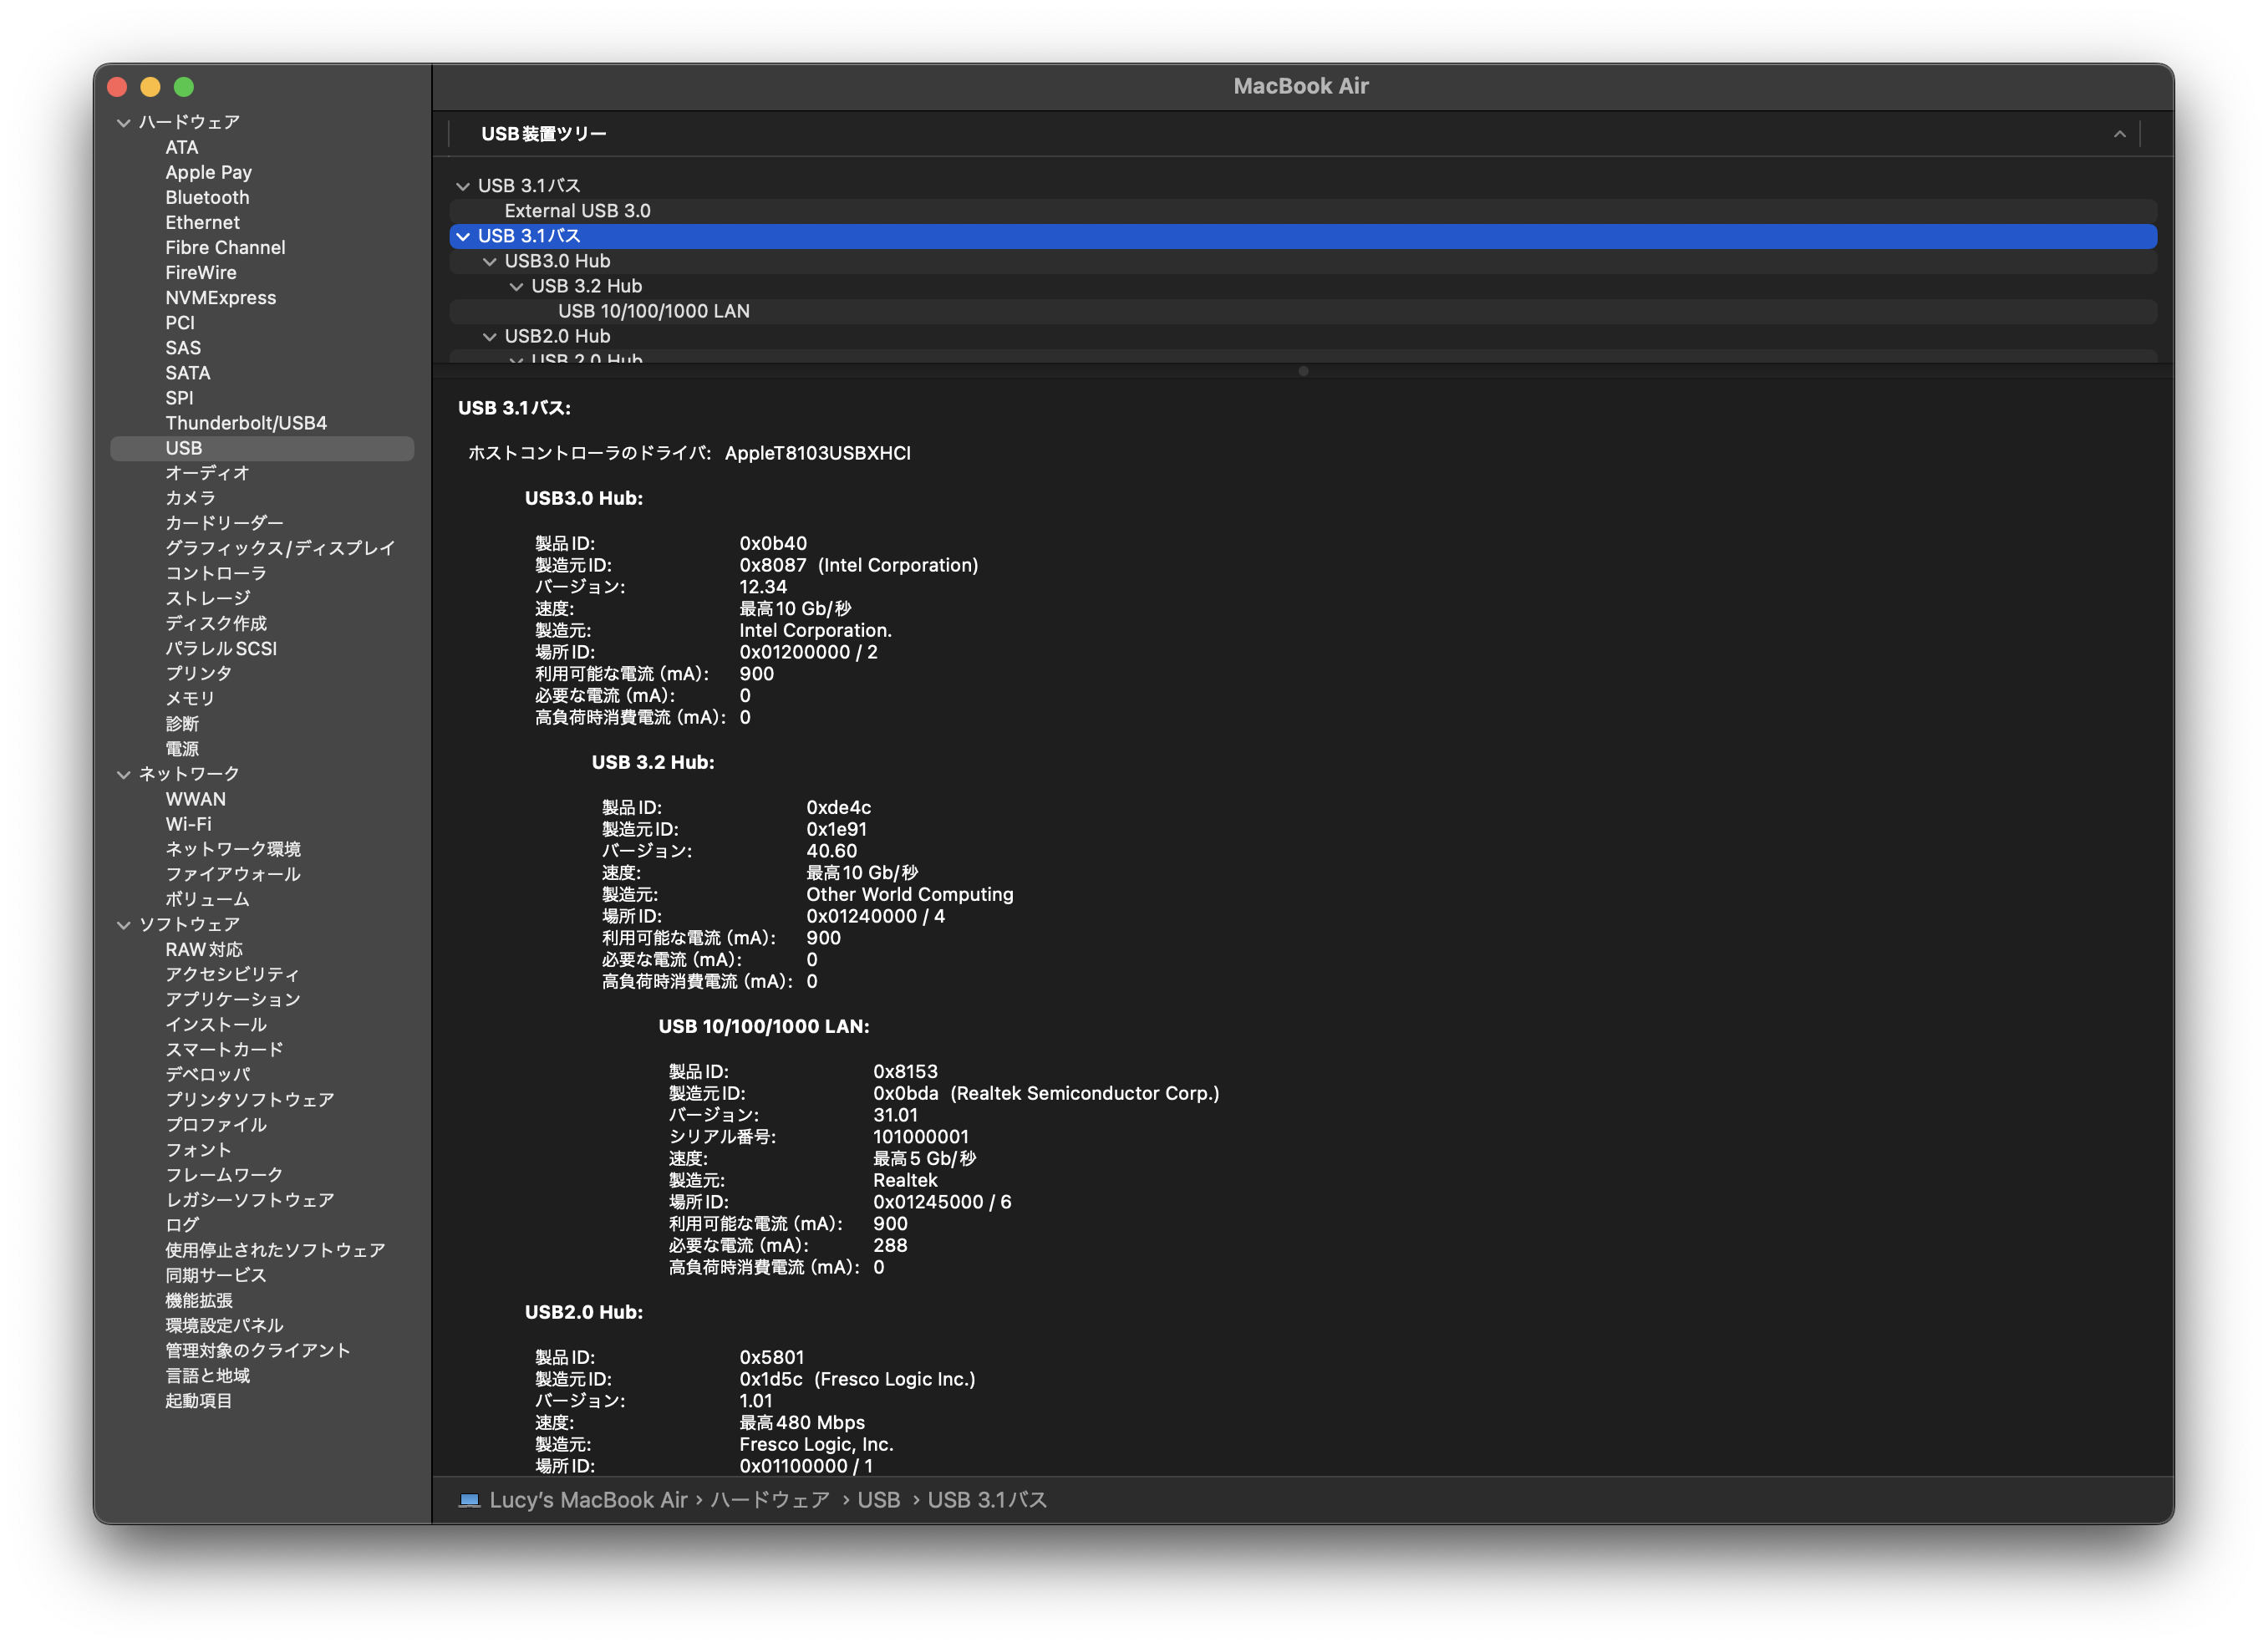This screenshot has width=2268, height=1648.
Task: Click Lucy's MacBook Air in the path bar
Action: point(588,1500)
